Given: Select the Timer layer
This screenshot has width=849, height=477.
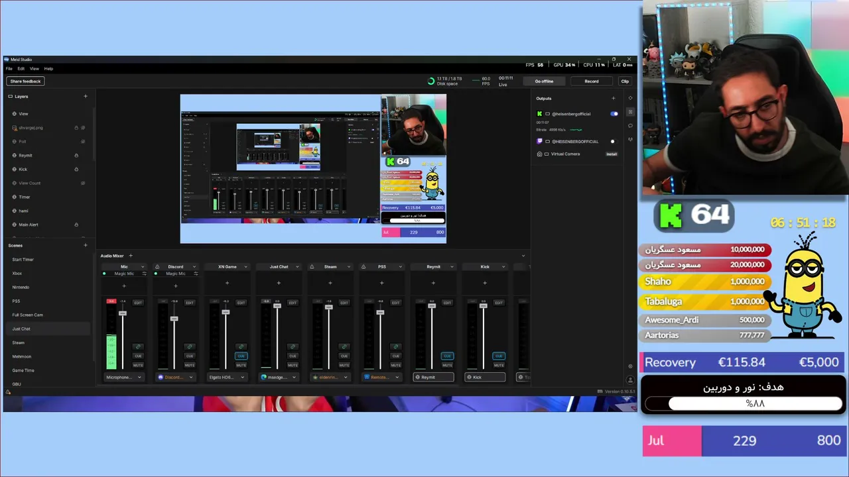Looking at the screenshot, I should pos(25,197).
